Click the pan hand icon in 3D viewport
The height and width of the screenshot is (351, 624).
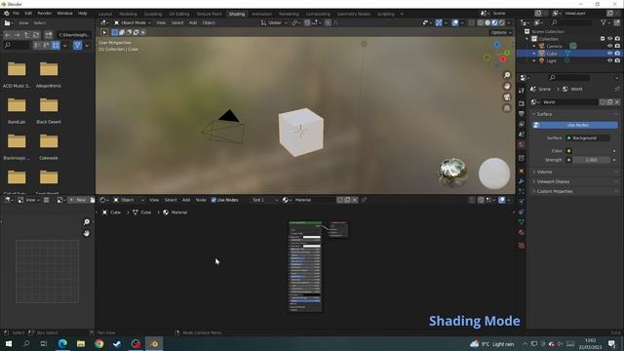tap(507, 87)
